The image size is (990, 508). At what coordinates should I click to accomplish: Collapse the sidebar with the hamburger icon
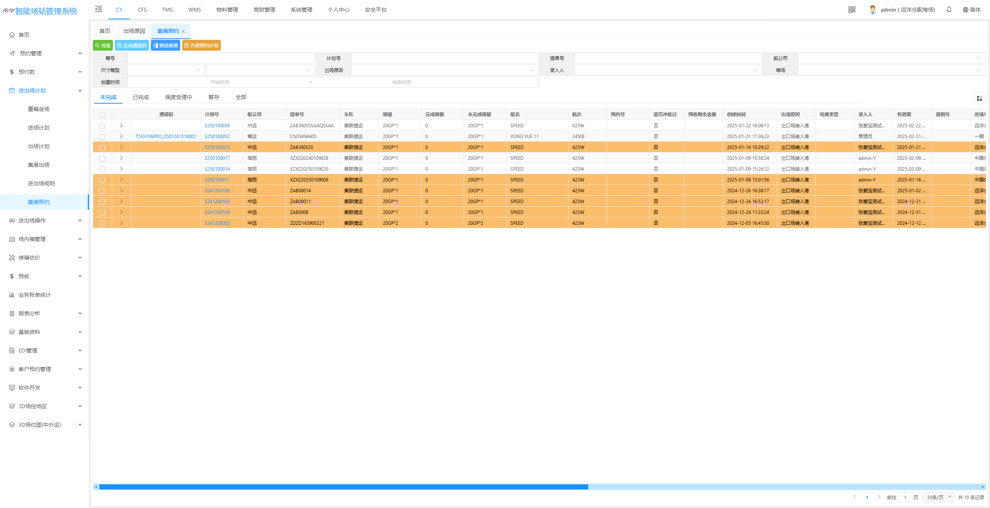[x=99, y=9]
